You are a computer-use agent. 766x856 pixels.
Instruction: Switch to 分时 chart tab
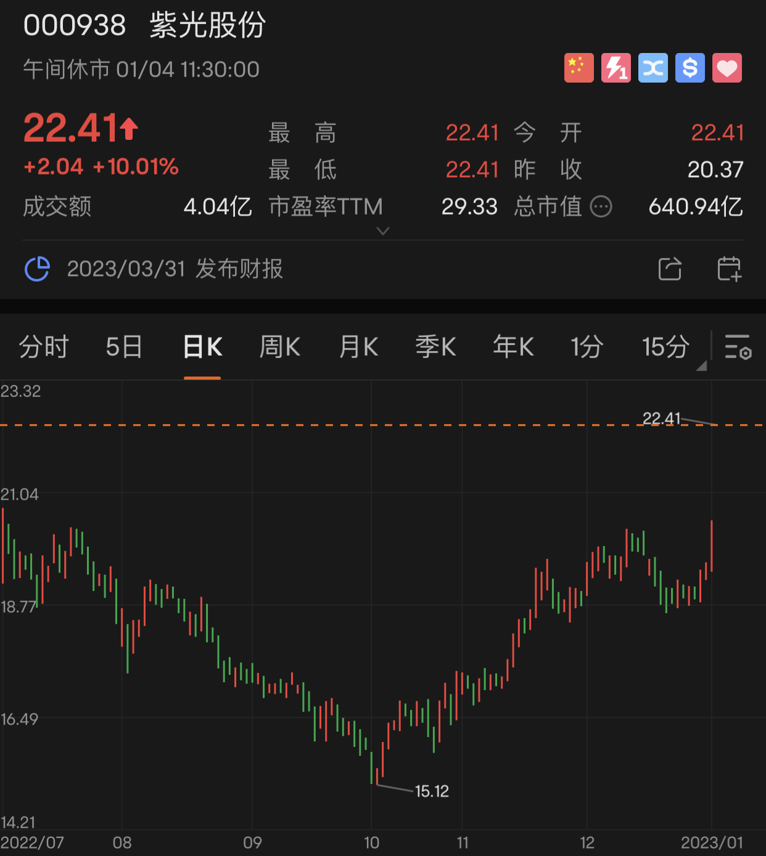coord(43,346)
